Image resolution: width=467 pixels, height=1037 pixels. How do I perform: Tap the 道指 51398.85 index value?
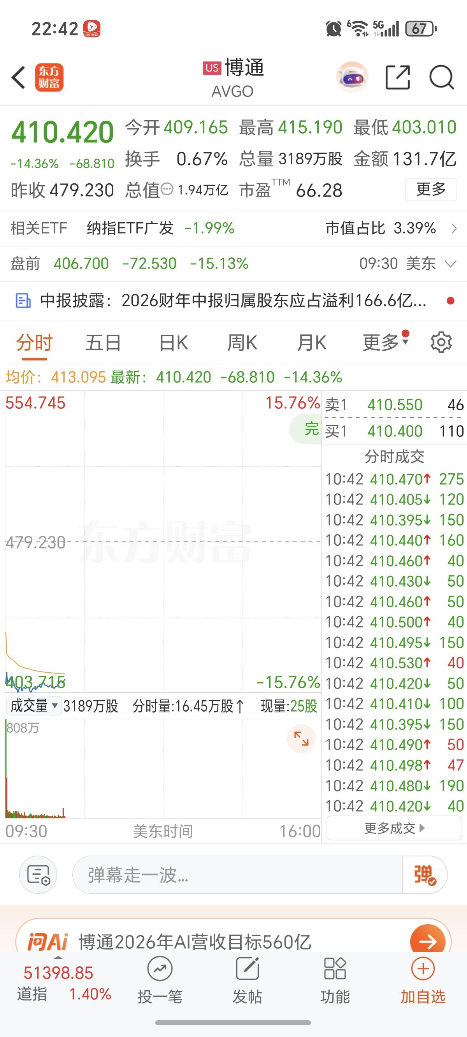tap(58, 973)
